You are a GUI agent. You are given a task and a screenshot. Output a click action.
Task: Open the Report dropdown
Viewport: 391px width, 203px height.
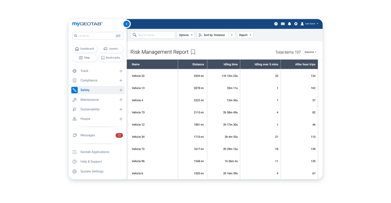pos(245,35)
